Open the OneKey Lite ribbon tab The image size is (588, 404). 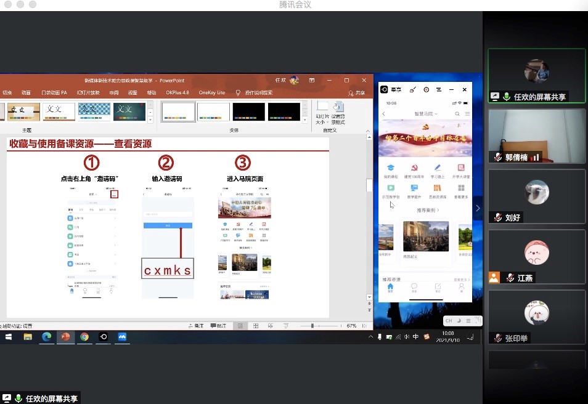click(x=211, y=92)
